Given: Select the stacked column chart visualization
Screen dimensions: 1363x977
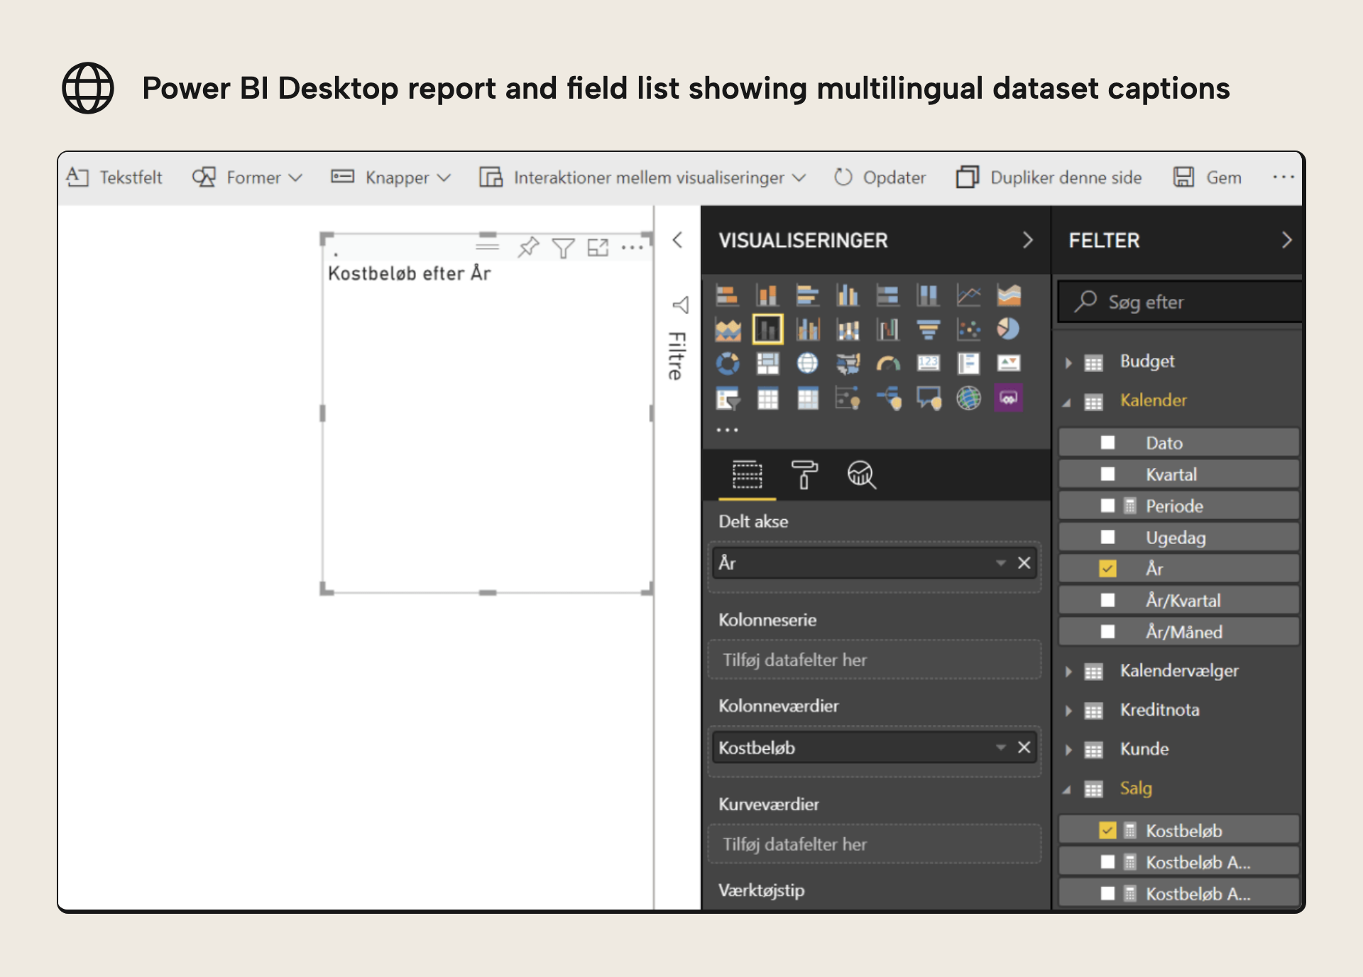Looking at the screenshot, I should (x=767, y=295).
